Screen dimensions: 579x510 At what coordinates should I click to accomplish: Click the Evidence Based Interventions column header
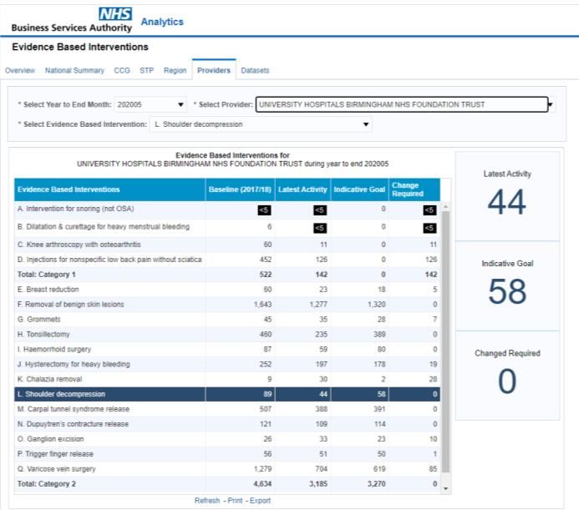coord(109,189)
